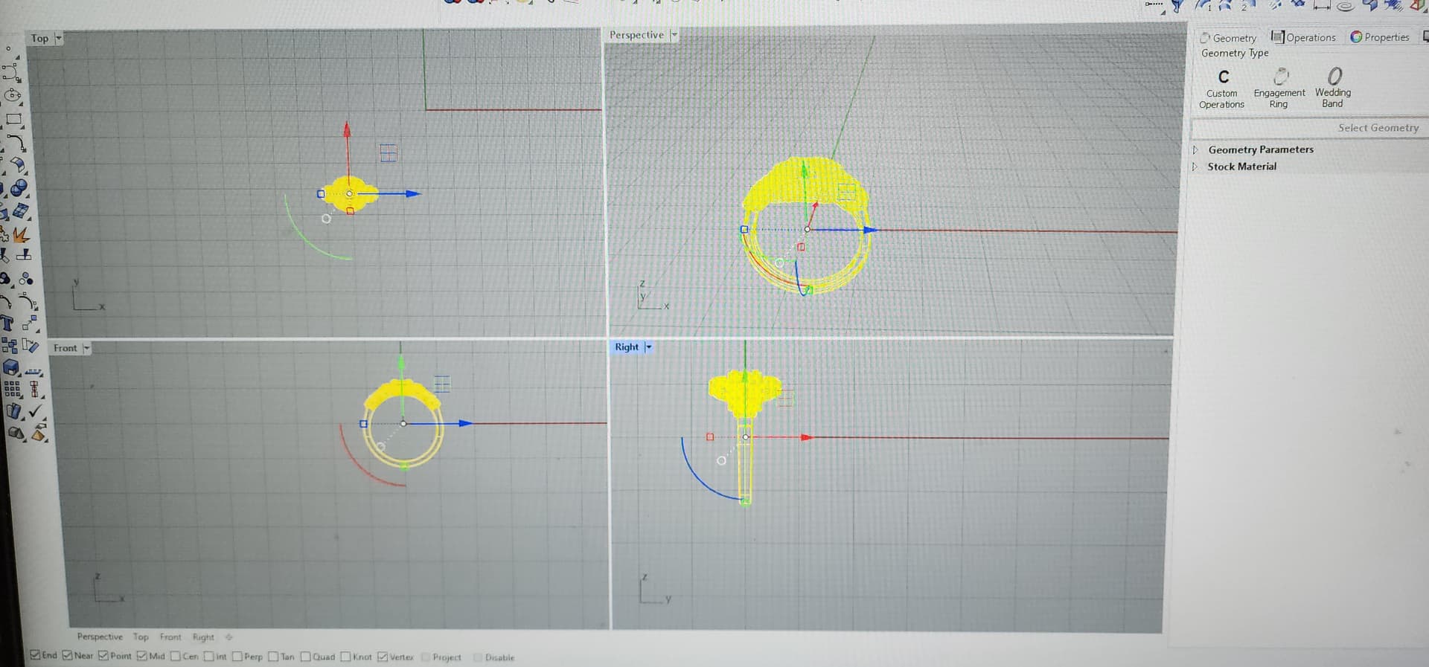Viewport: 1429px width, 667px height.
Task: Select the blue Box solid tool
Action: click(x=10, y=367)
